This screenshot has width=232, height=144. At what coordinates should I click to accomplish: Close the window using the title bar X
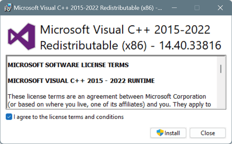220,8
